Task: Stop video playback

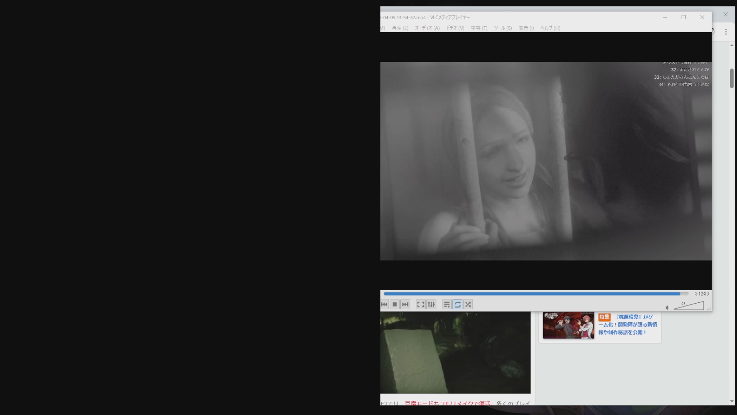Action: 395,305
